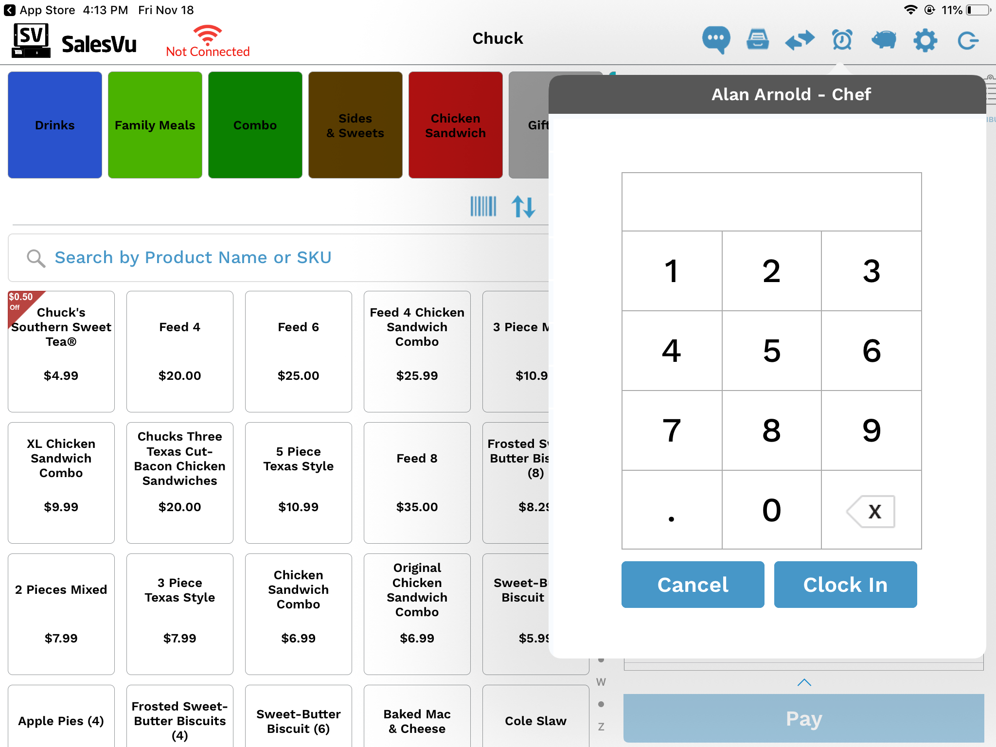Select the Family Meals category
Screen dimensions: 996x747
point(155,125)
